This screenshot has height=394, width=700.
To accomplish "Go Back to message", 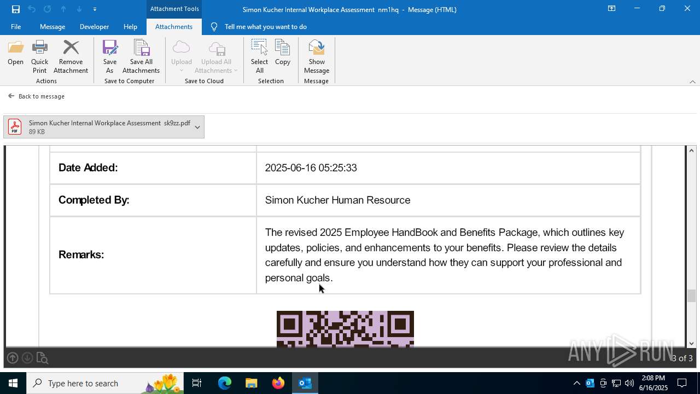I will [x=36, y=96].
